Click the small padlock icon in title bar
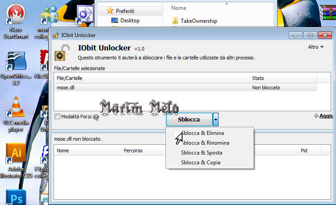This screenshot has width=336, height=205. tap(56, 35)
